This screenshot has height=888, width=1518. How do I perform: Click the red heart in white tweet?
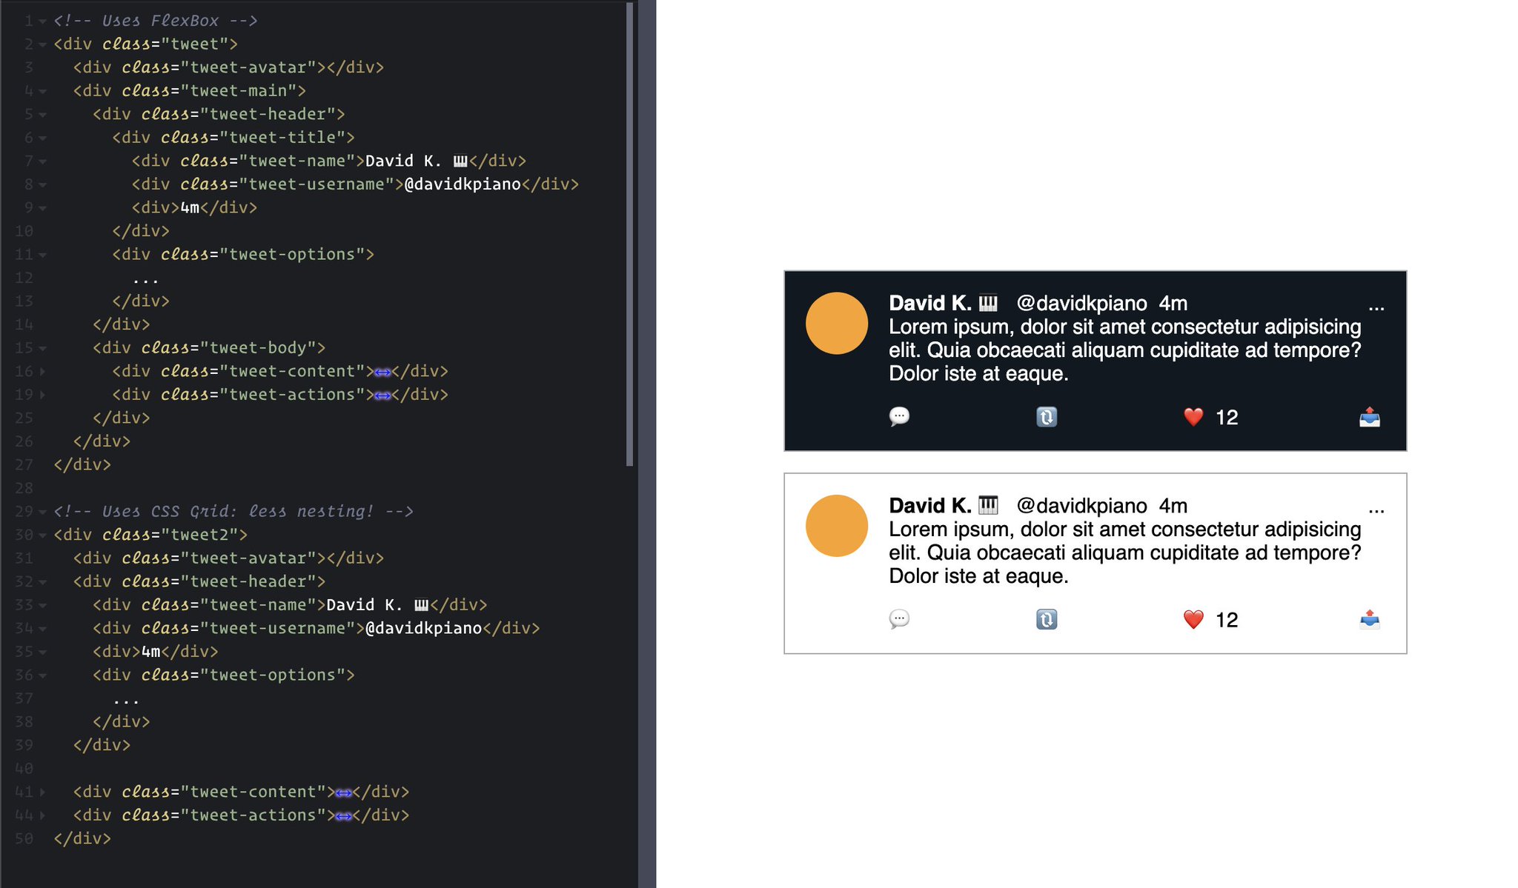1193,619
